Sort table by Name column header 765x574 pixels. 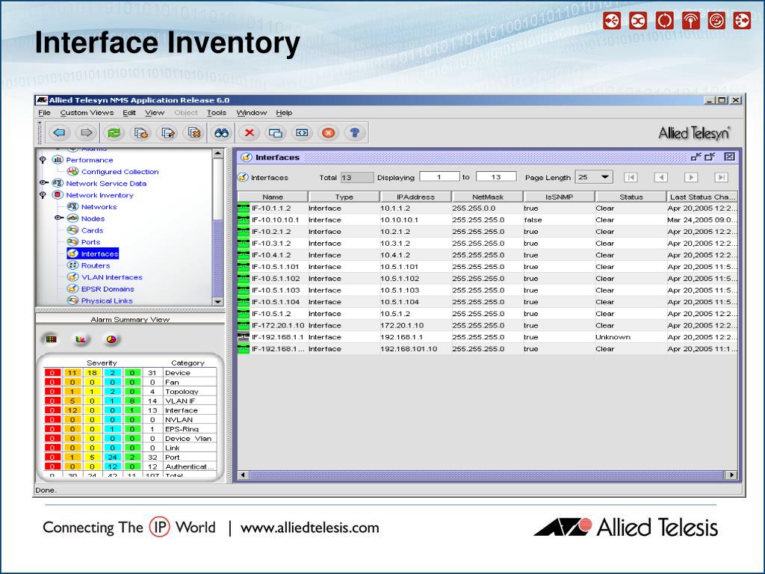click(273, 197)
